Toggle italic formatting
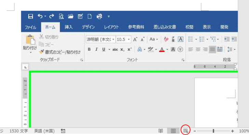249x135 pixels. pos(96,49)
